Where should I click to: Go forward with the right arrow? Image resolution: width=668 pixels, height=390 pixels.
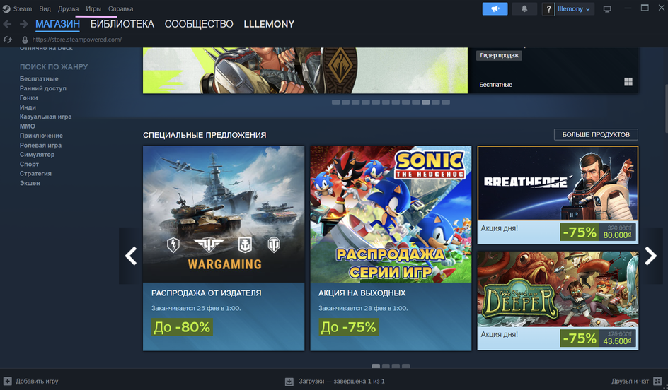pos(23,24)
